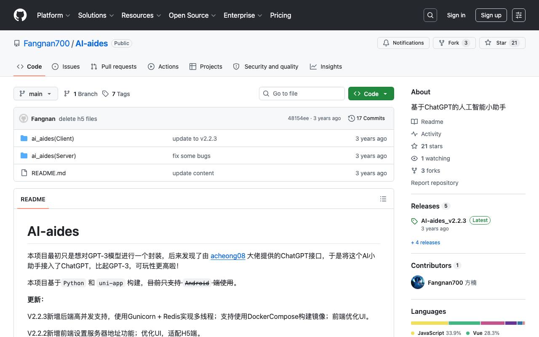Click the ai_aides(Server) folder icon
This screenshot has height=337, width=539.
tap(24, 155)
